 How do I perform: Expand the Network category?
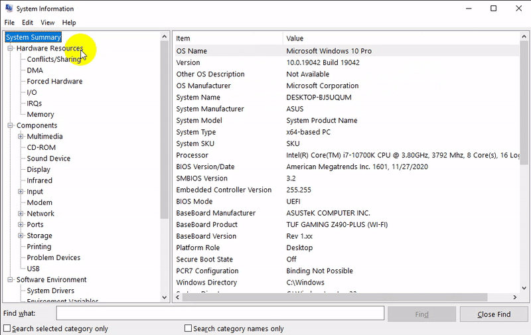coord(21,214)
